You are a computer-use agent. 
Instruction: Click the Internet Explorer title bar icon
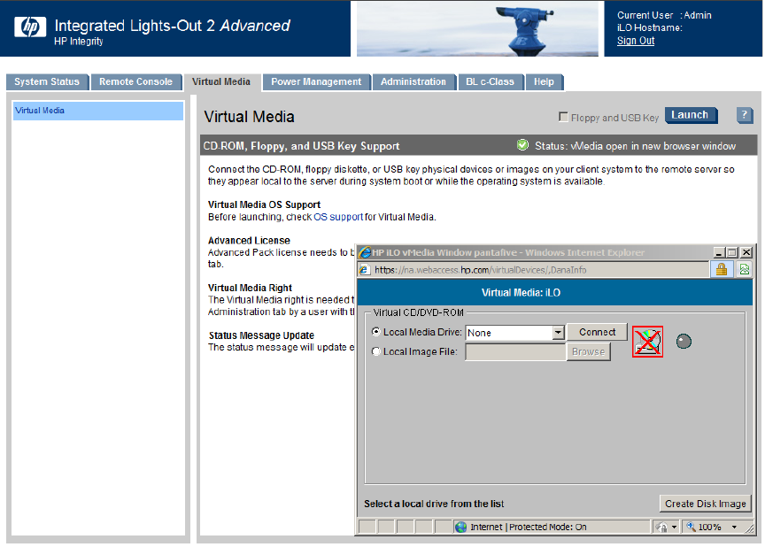[x=365, y=252]
